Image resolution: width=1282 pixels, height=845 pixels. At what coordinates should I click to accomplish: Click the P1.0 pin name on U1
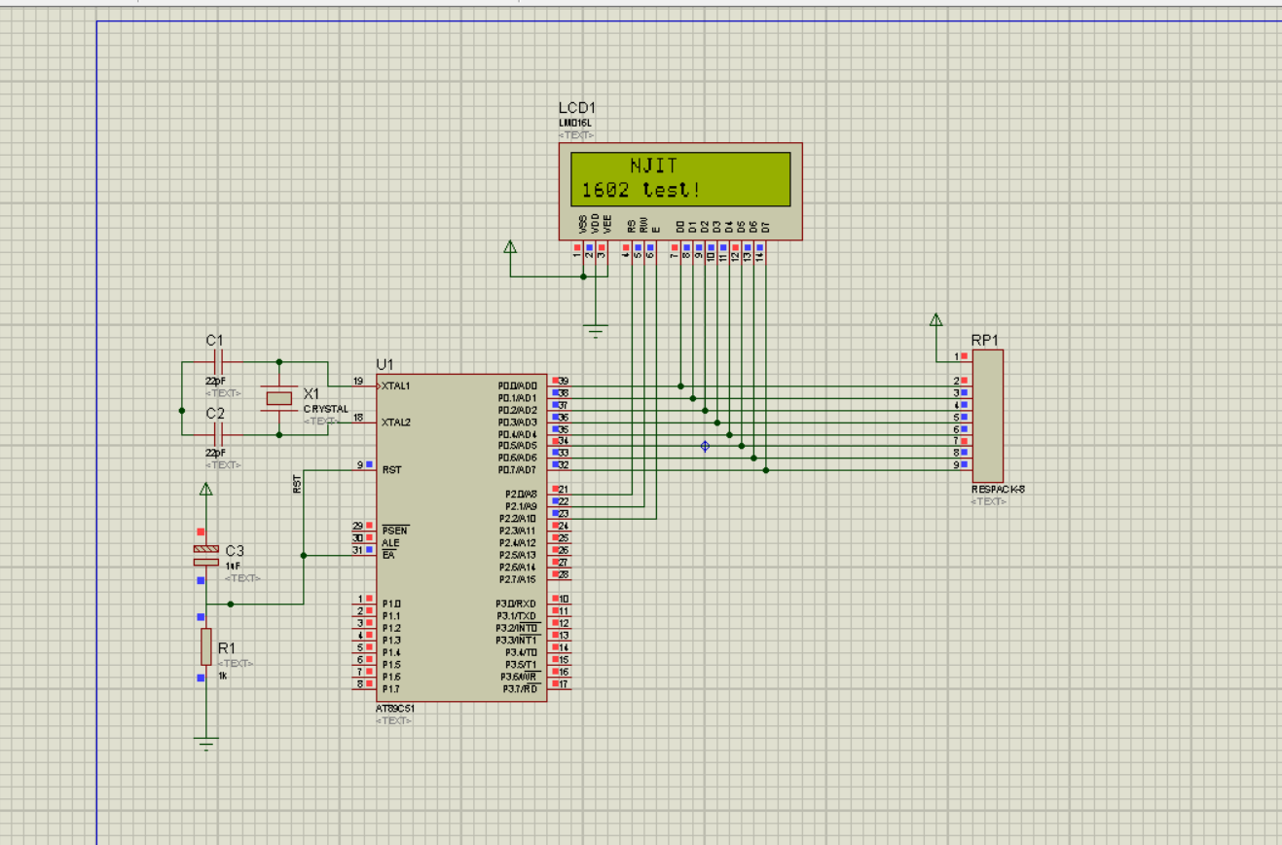click(x=391, y=604)
